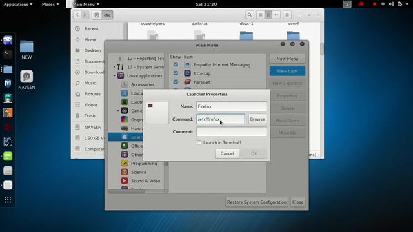
Task: Select the Electronics category icon
Action: coord(125,102)
